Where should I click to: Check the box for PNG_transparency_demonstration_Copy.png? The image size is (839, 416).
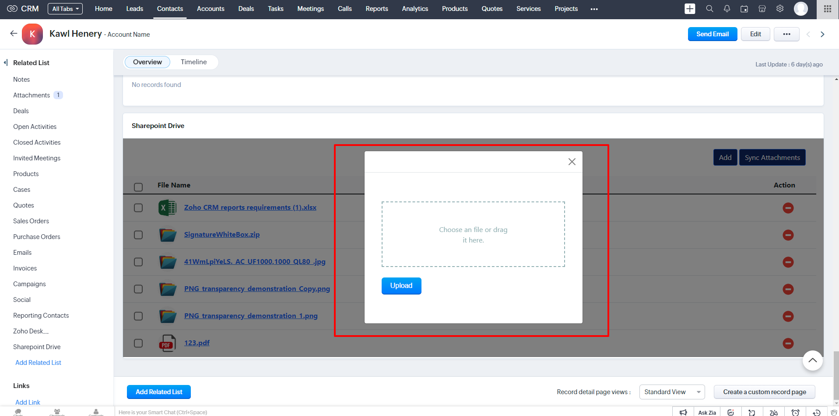click(x=138, y=289)
